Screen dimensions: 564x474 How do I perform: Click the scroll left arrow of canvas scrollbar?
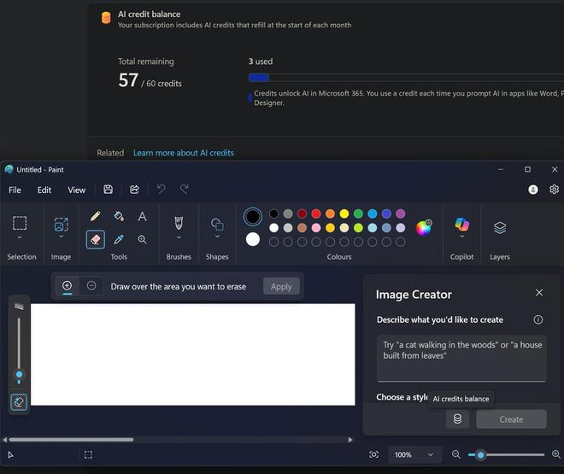click(x=5, y=440)
